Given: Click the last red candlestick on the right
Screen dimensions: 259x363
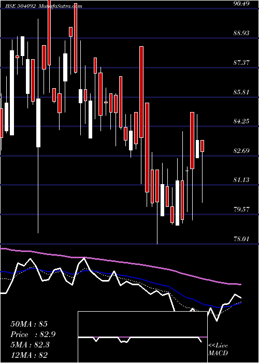Looking at the screenshot, I should (x=202, y=146).
